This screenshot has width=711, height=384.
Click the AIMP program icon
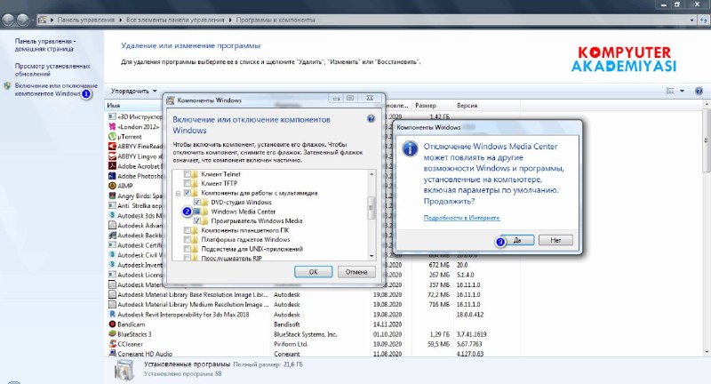[x=113, y=186]
